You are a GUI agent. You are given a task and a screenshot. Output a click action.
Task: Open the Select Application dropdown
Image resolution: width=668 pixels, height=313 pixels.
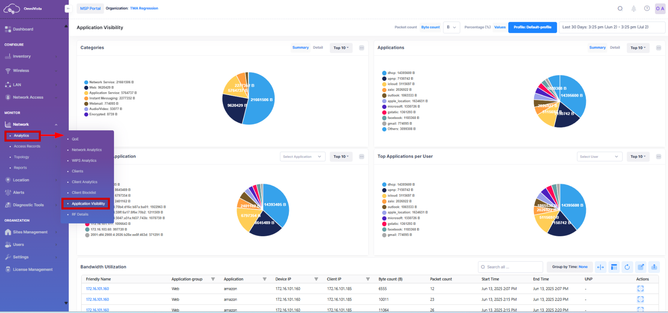pyautogui.click(x=302, y=157)
